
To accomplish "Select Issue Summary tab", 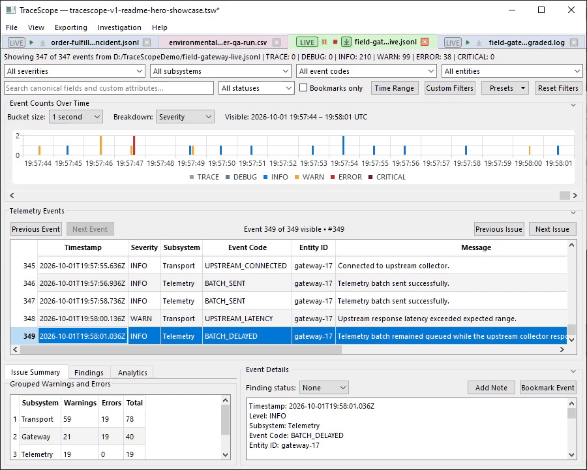I will coord(36,372).
